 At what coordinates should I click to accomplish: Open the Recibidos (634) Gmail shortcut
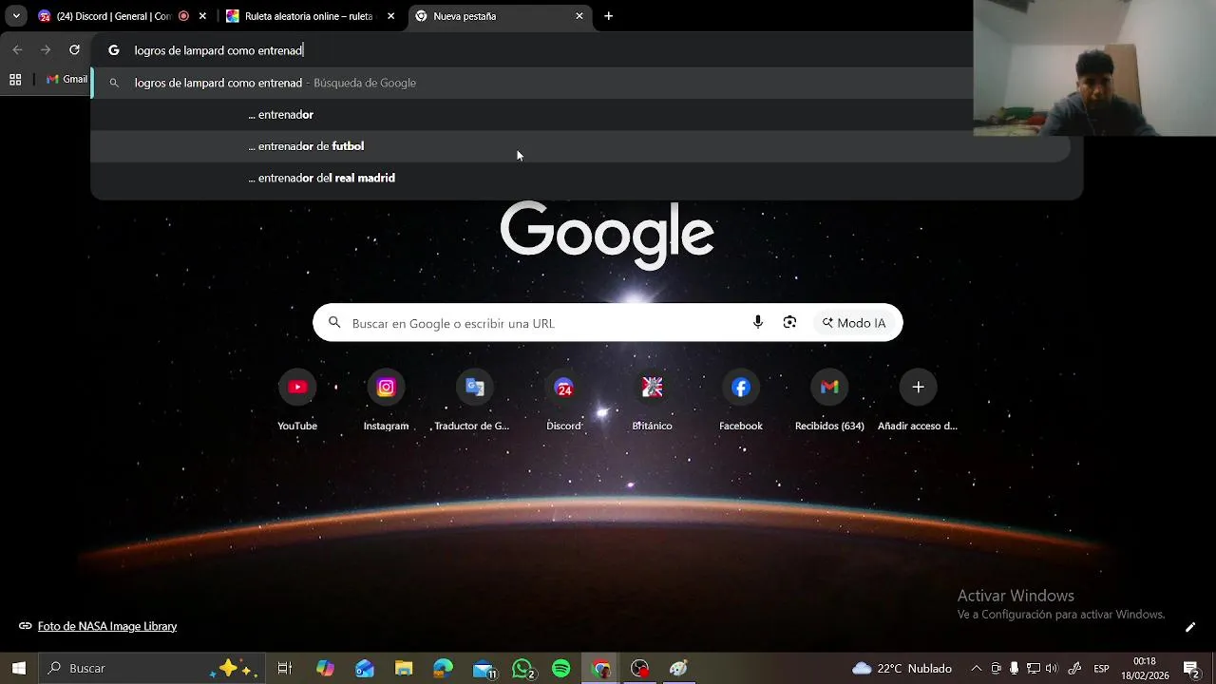829,401
